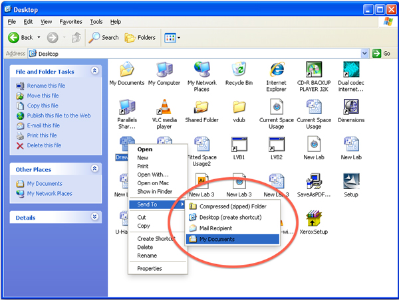This screenshot has width=399, height=300.
Task: Select the Recycle Bin icon
Action: pos(239,70)
